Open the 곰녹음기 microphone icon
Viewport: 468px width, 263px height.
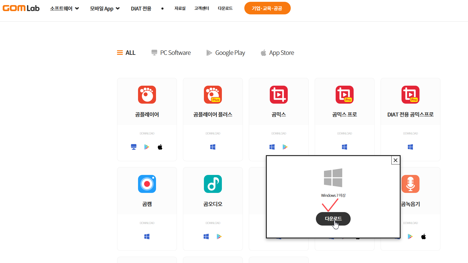click(x=411, y=184)
